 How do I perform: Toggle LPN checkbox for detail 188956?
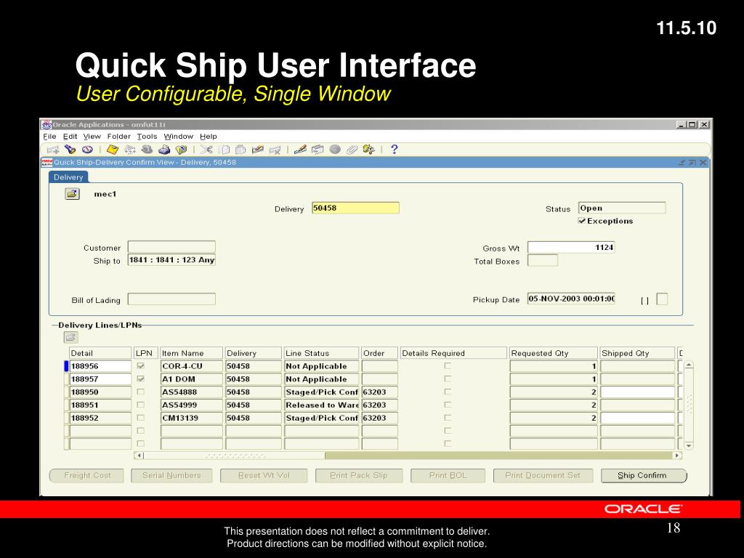[x=140, y=366]
